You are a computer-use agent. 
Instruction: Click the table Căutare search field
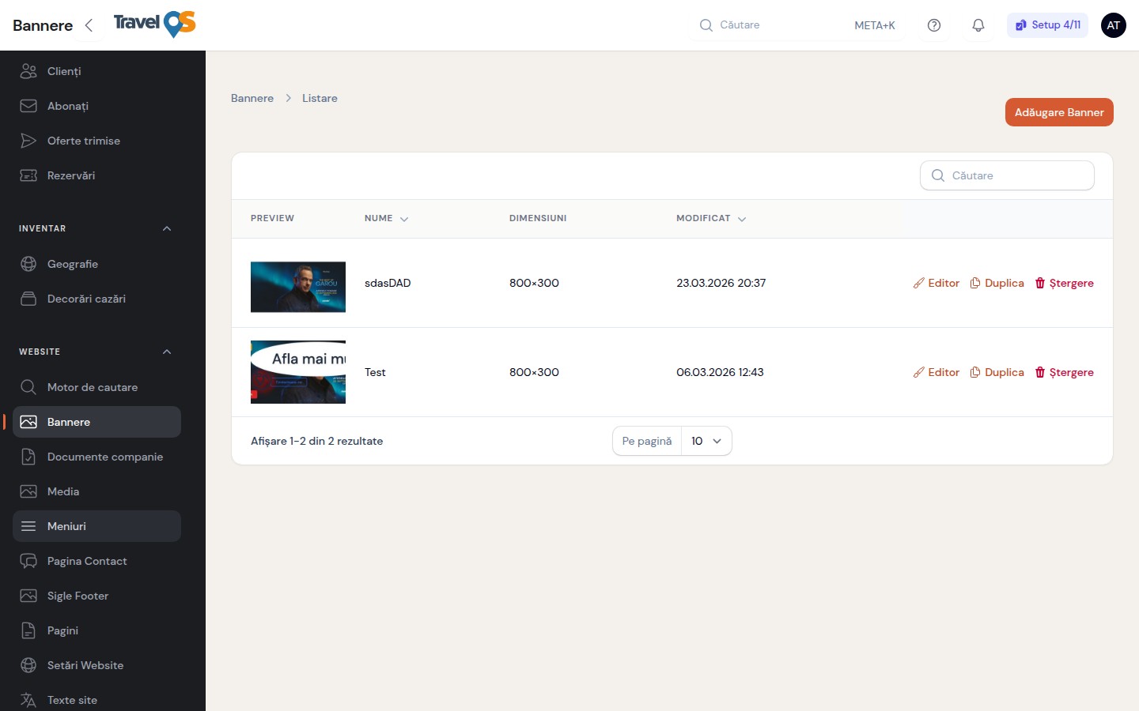coord(1007,175)
